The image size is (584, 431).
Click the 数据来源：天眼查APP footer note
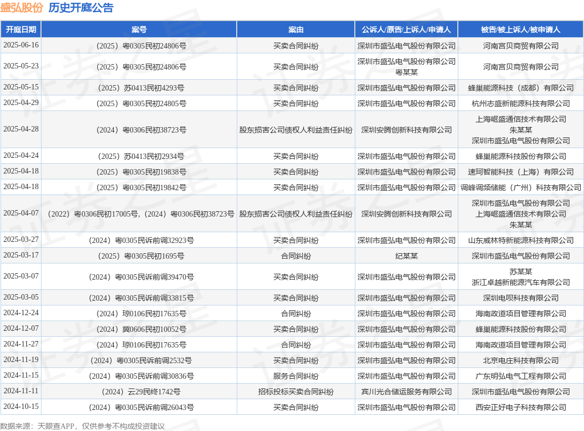tap(83, 426)
